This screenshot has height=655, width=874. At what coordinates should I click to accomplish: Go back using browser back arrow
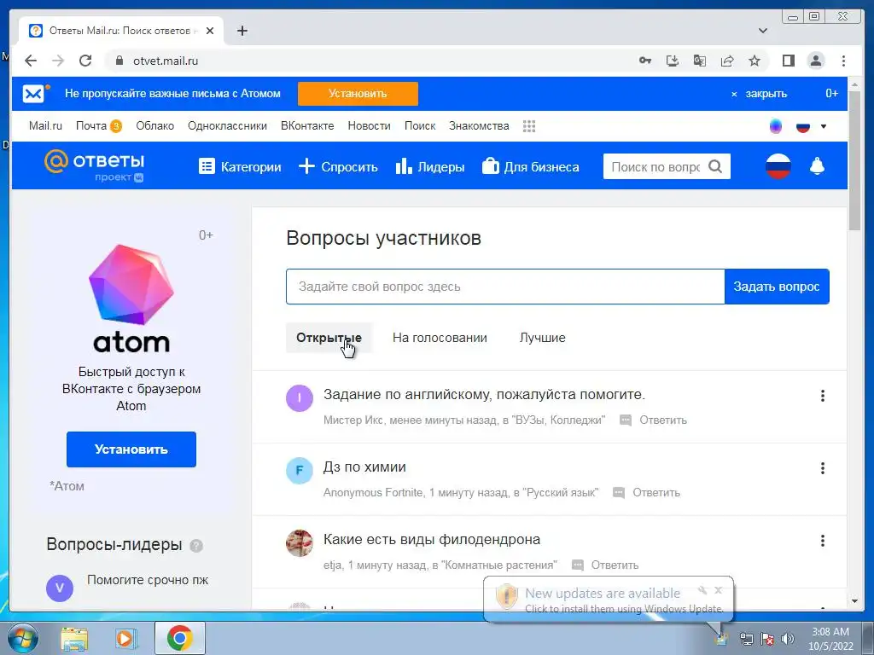coord(31,61)
